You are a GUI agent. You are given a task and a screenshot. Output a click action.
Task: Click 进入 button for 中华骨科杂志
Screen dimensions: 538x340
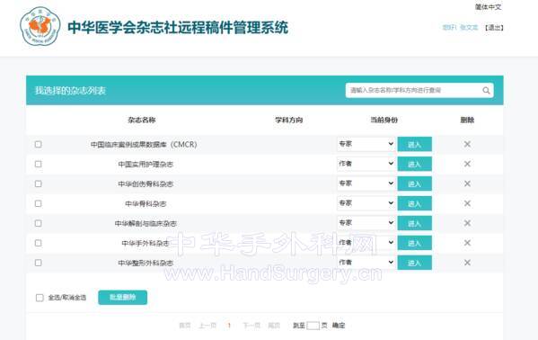coord(414,203)
